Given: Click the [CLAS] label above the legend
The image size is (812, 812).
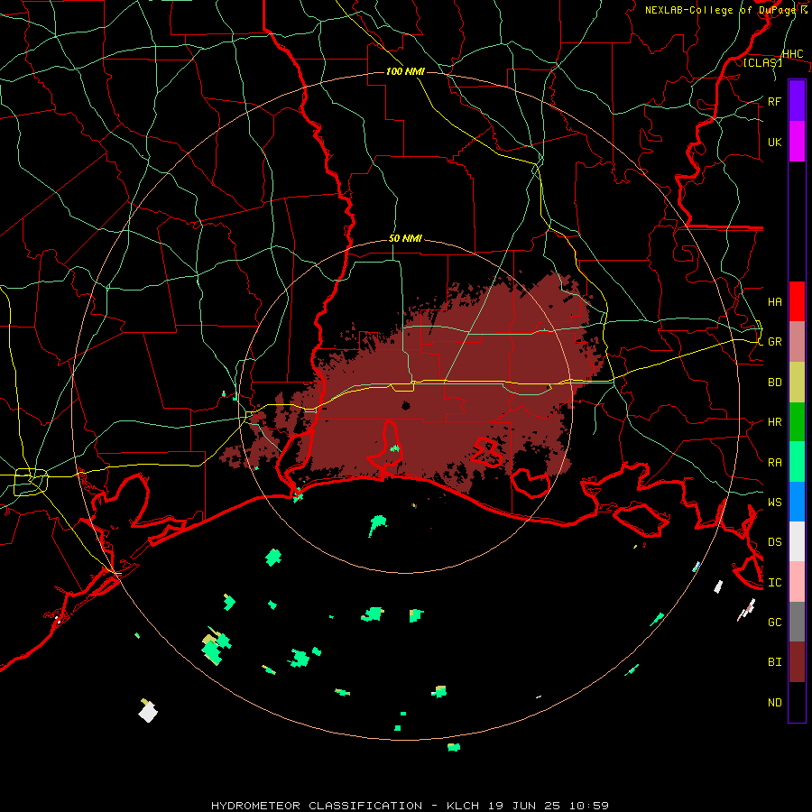Looking at the screenshot, I should pos(761,62).
